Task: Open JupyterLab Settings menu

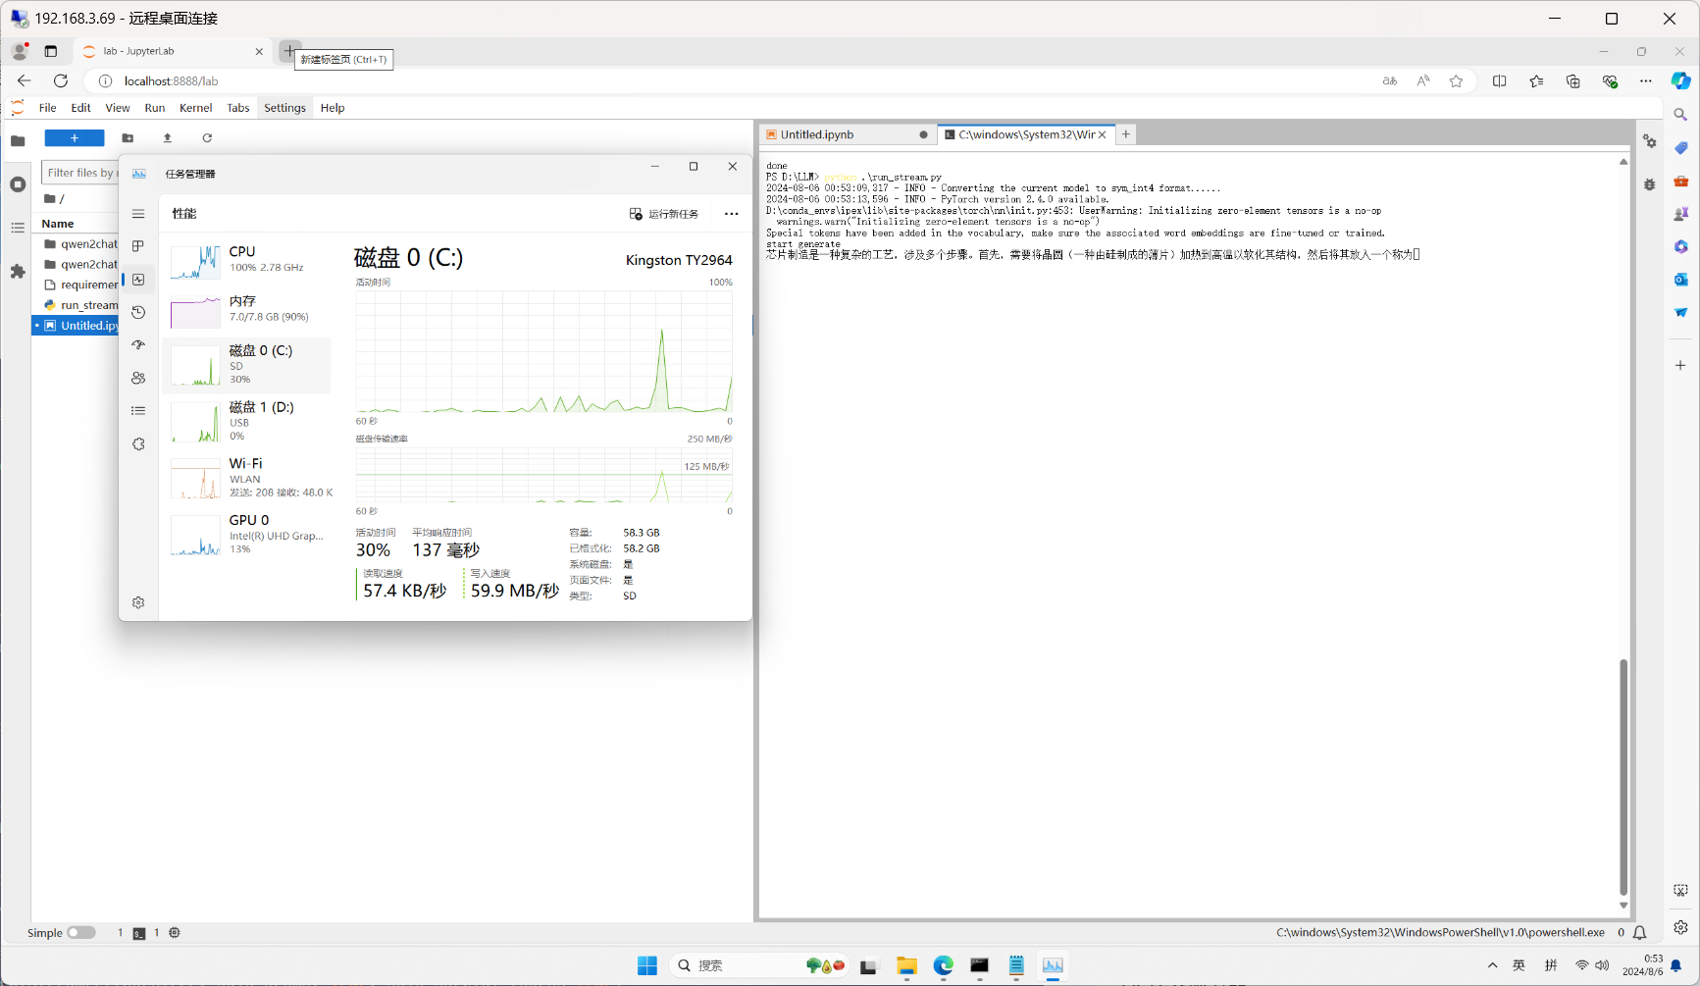Action: pyautogui.click(x=284, y=108)
